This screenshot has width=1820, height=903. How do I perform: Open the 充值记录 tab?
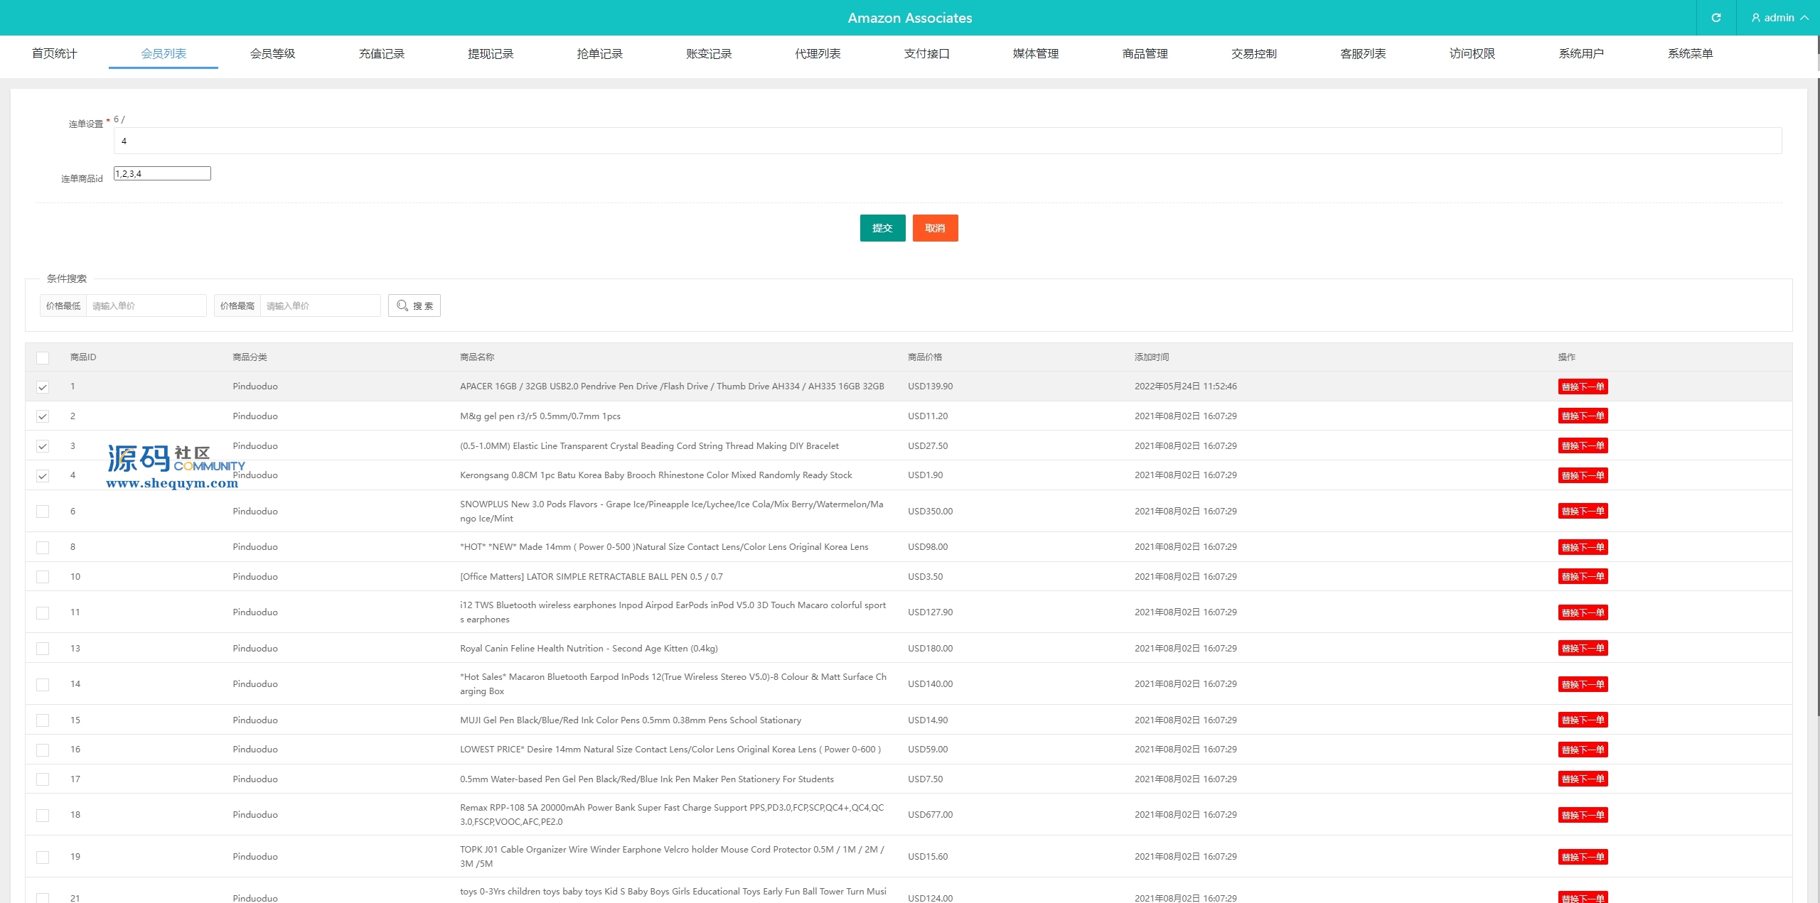(381, 53)
